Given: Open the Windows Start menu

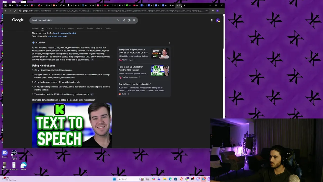Looking at the screenshot, I should 114,179.
